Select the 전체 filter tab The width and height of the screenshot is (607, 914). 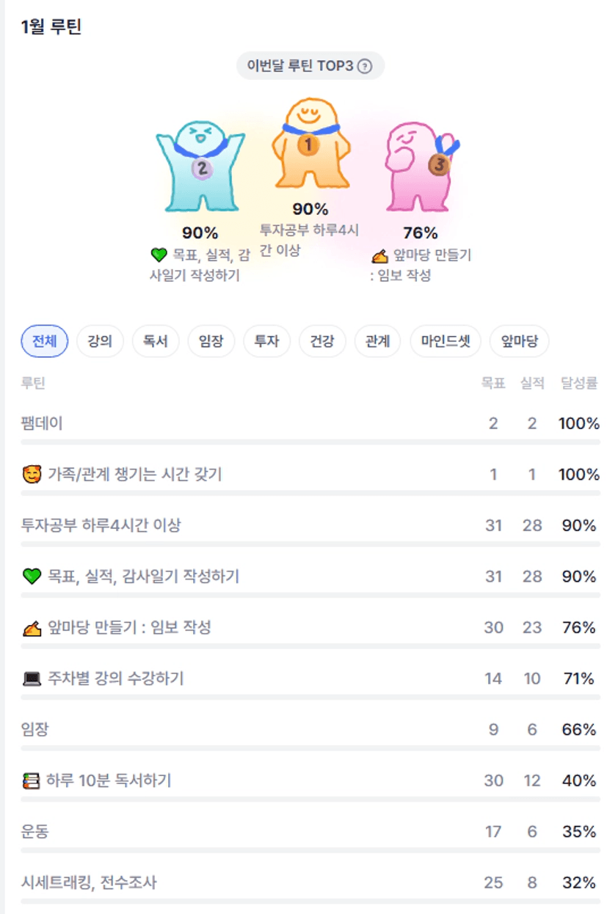click(45, 342)
